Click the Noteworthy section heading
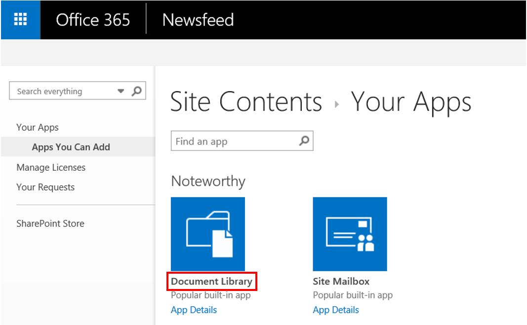Screen dimensions: 527x325 [208, 181]
